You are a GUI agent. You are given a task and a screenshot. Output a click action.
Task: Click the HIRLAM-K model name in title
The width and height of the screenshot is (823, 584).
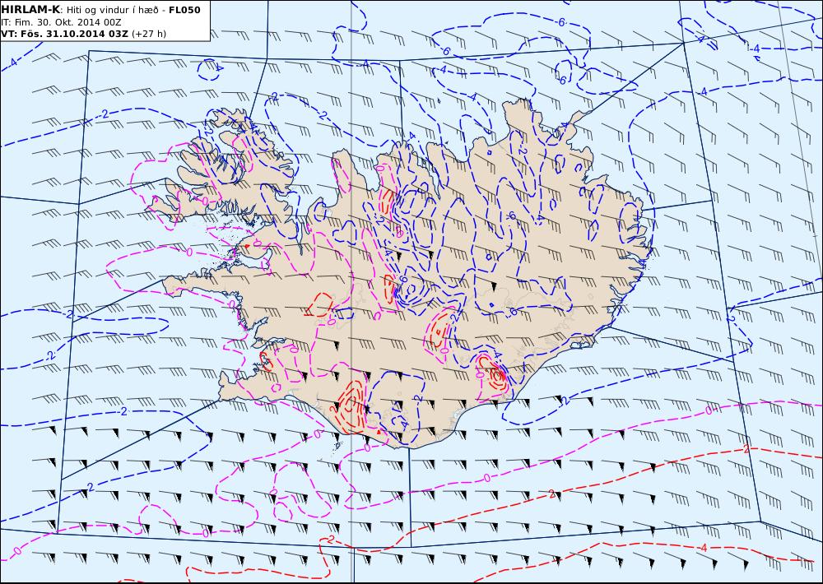(30, 10)
